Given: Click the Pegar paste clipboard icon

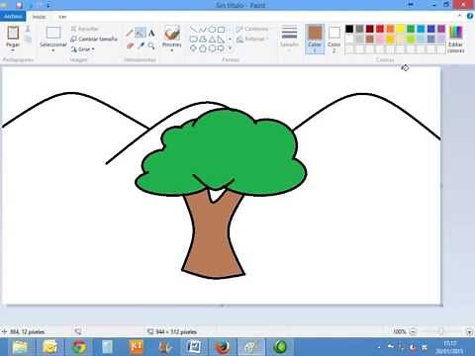Looking at the screenshot, I should point(13,33).
